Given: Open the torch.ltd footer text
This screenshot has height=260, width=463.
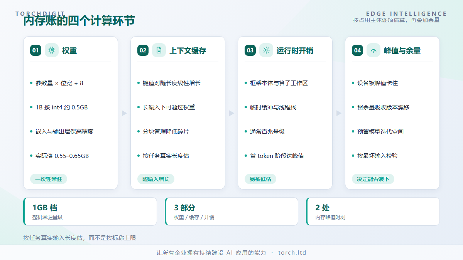Looking at the screenshot, I should (292, 253).
